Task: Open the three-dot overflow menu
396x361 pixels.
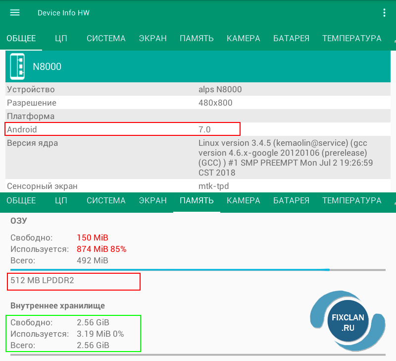Action: 384,12
